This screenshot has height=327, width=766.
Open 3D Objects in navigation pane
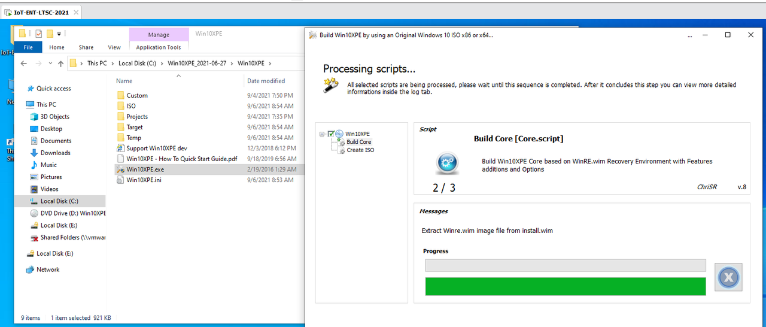tap(54, 117)
